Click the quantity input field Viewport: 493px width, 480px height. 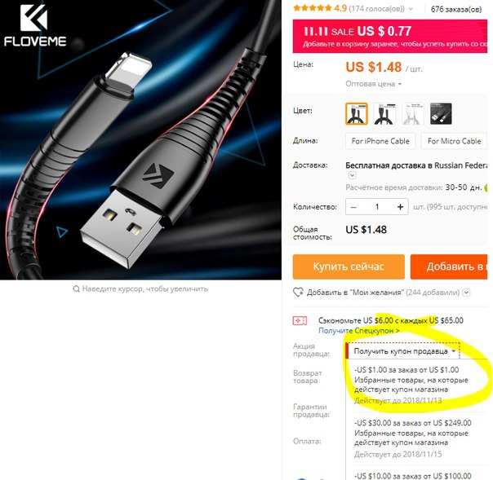[x=376, y=207]
